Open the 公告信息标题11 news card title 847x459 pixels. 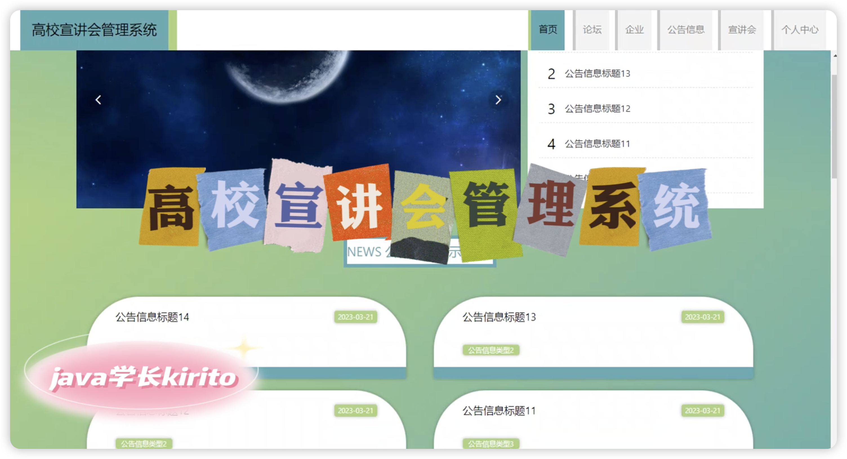499,411
